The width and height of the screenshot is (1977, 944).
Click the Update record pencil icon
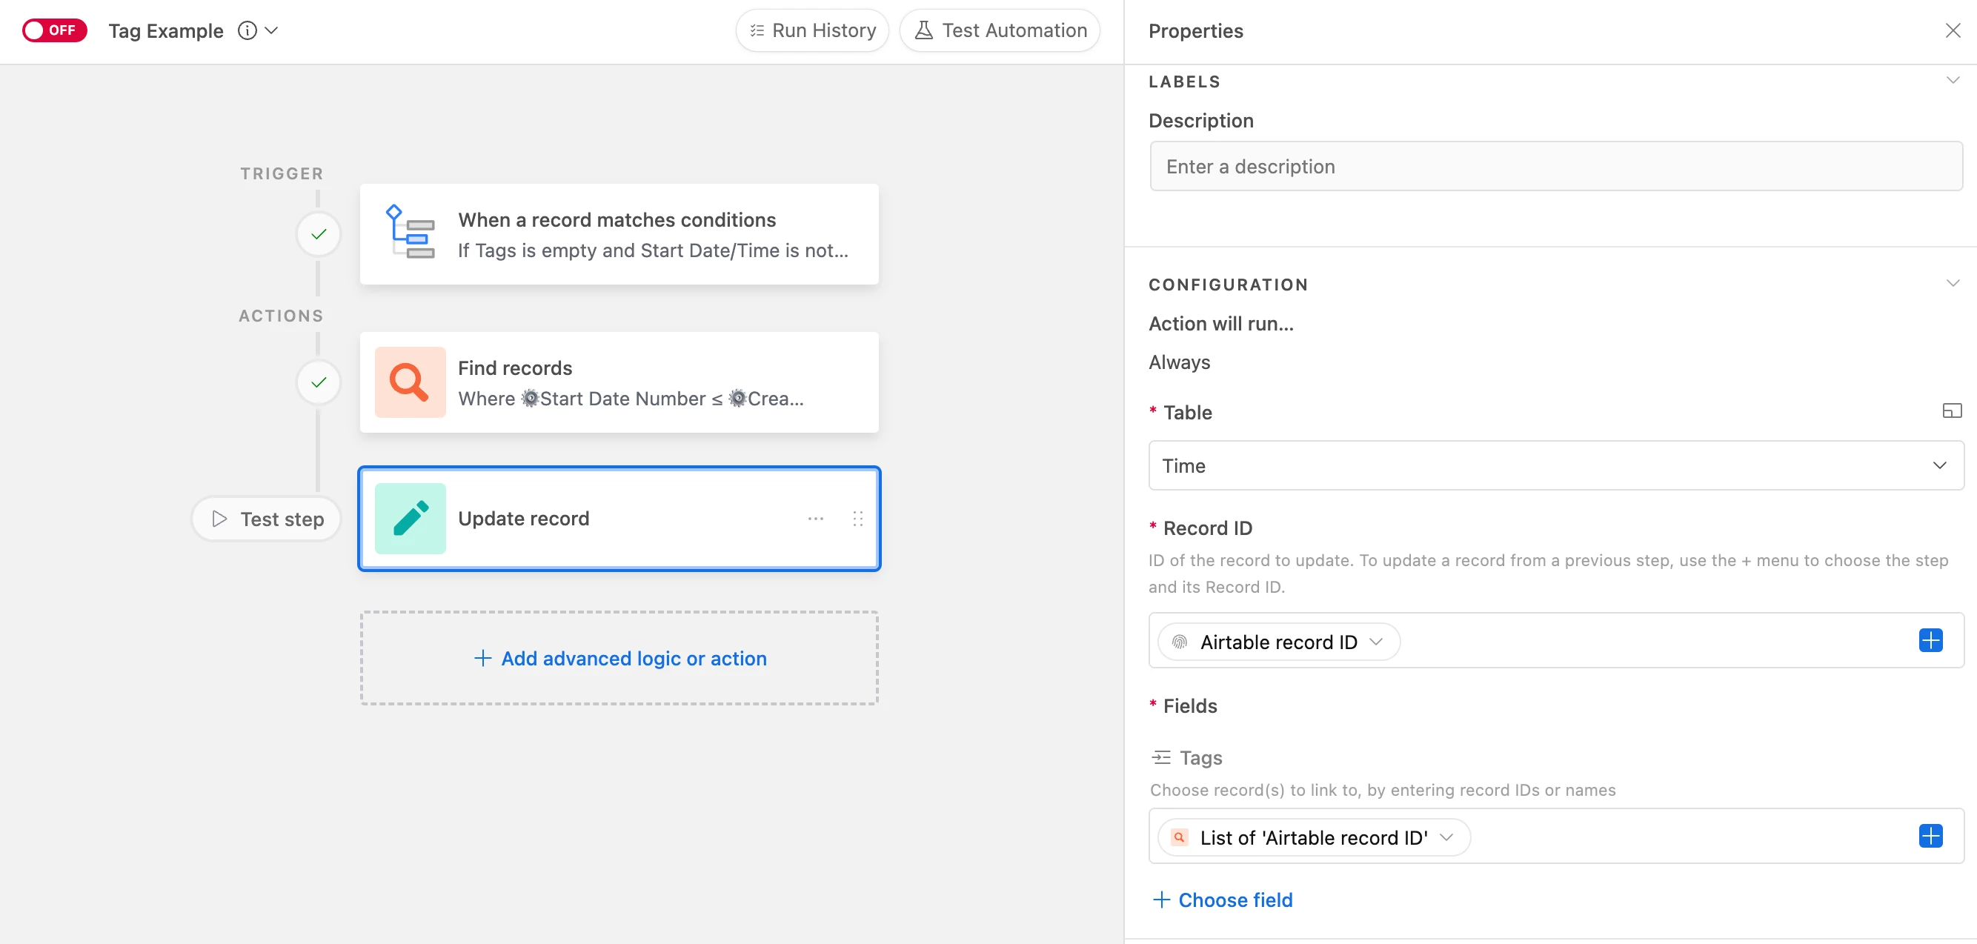410,518
